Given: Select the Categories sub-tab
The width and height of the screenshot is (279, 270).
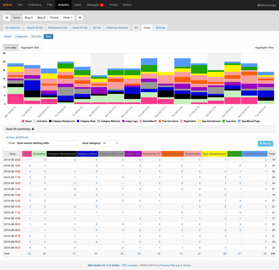Looking at the screenshot, I should tap(21, 36).
